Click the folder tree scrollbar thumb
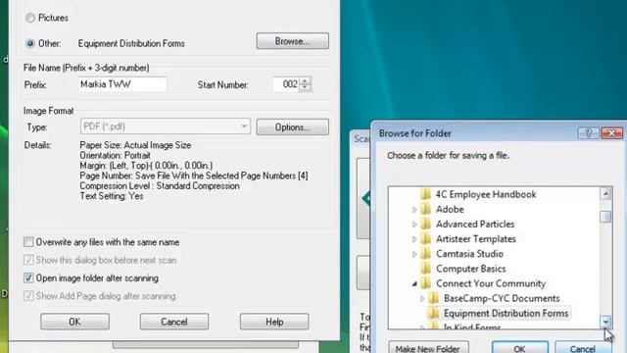627x353 pixels. 605,217
